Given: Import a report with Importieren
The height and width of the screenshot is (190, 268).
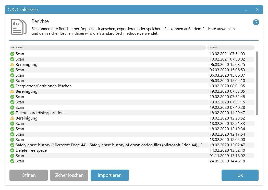Looking at the screenshot, I should pos(109,175).
